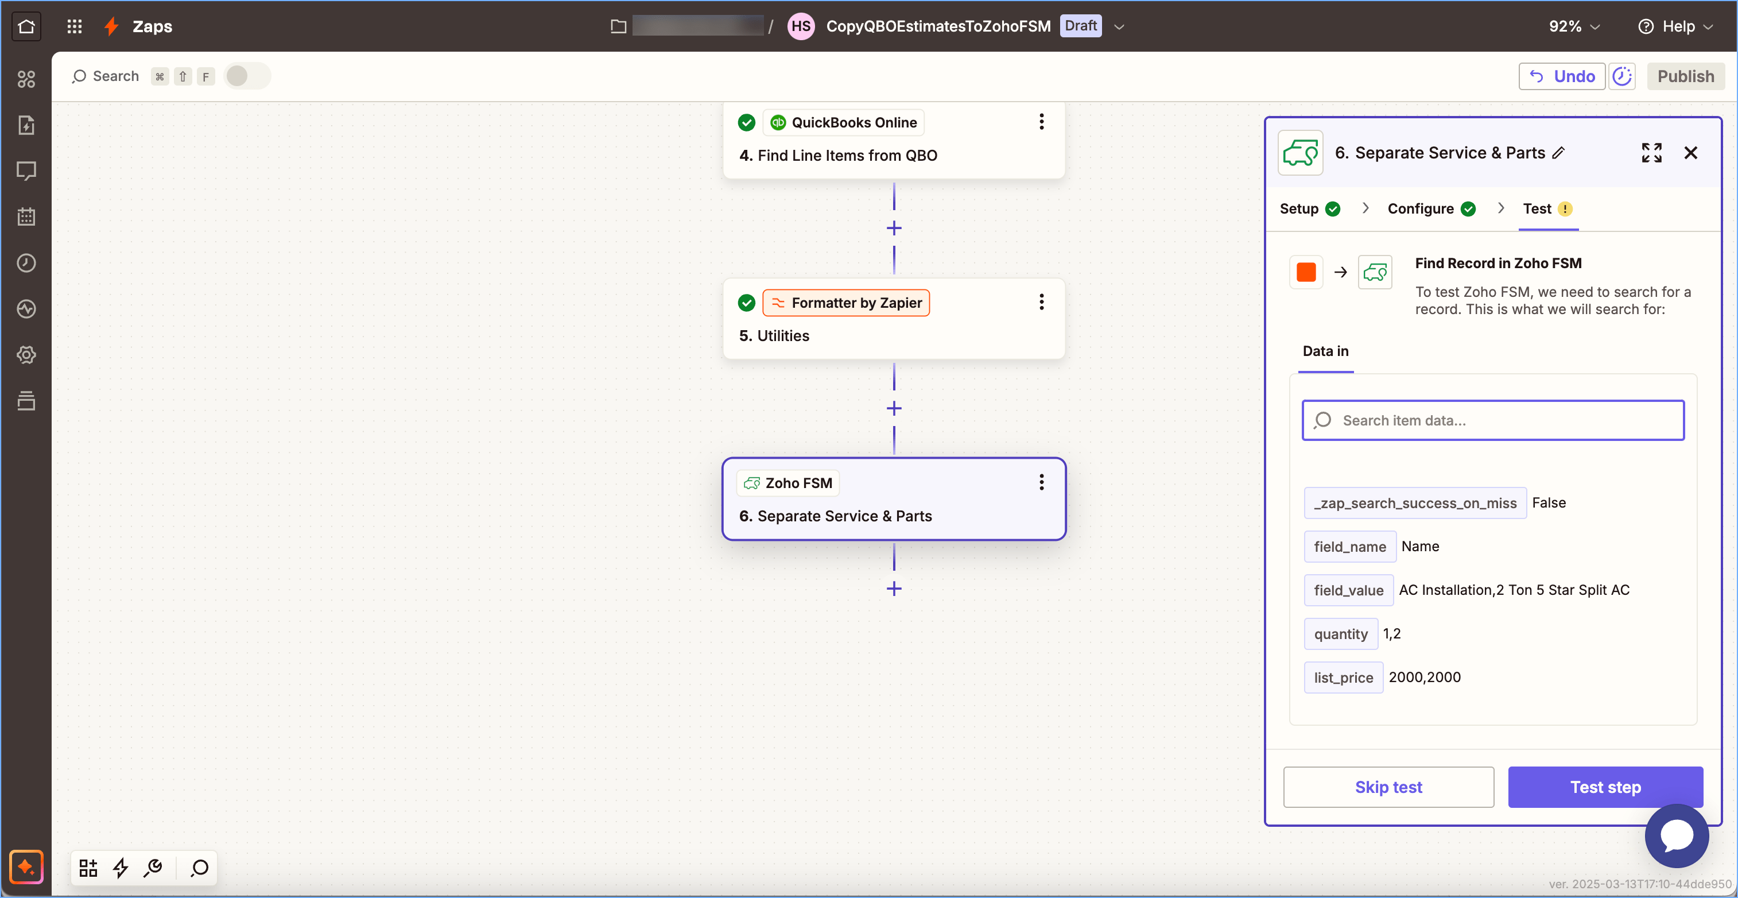Viewport: 1738px width, 898px height.
Task: Click the pencil icon to rename step
Action: 1558,153
